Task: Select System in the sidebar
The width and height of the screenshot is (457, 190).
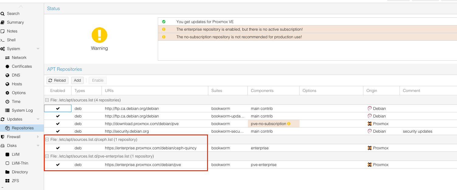Action: pos(13,49)
